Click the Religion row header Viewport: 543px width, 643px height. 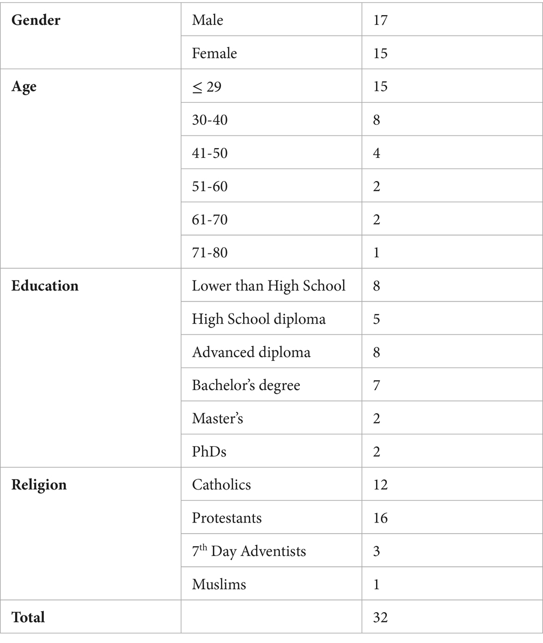39,485
